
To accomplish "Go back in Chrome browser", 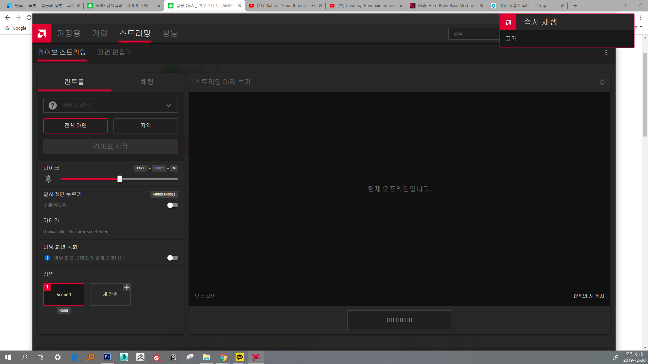I will point(7,18).
